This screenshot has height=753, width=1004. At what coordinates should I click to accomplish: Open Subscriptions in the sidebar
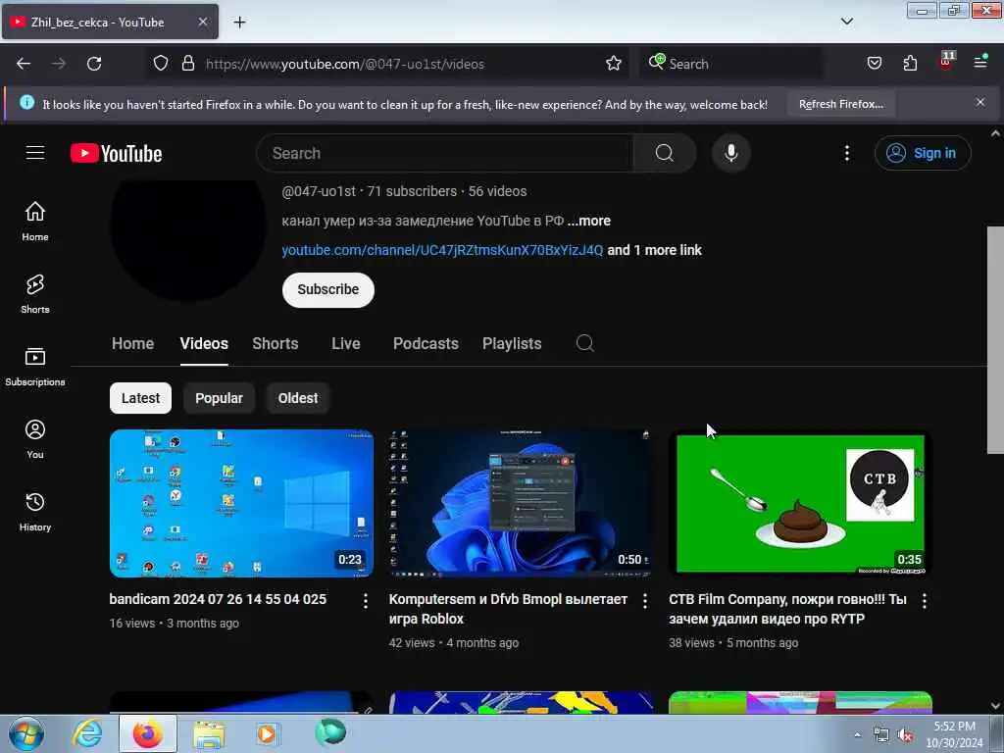[35, 367]
